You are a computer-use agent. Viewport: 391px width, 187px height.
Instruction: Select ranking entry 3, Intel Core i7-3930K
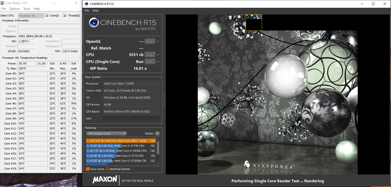tap(121, 151)
